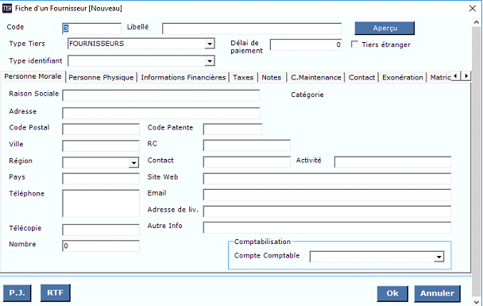Click the app icon in title bar

click(x=7, y=8)
